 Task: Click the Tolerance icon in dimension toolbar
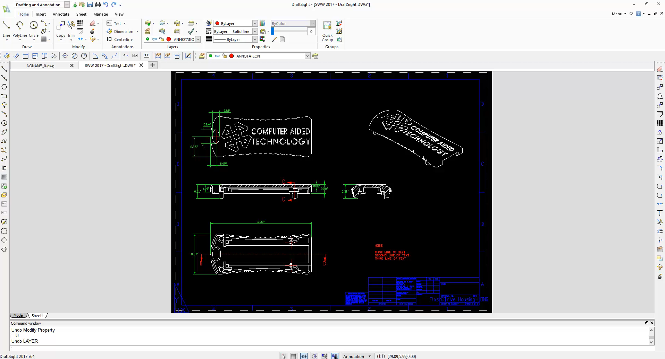click(135, 56)
